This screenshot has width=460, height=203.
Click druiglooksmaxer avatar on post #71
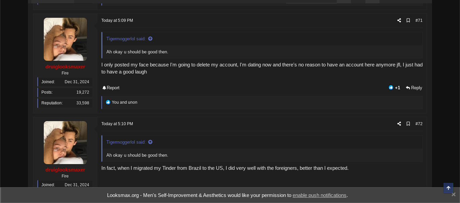tap(65, 39)
